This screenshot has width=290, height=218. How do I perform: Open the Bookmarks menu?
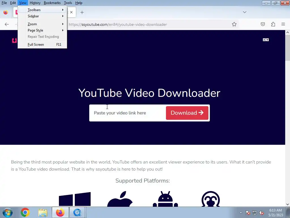pyautogui.click(x=52, y=3)
